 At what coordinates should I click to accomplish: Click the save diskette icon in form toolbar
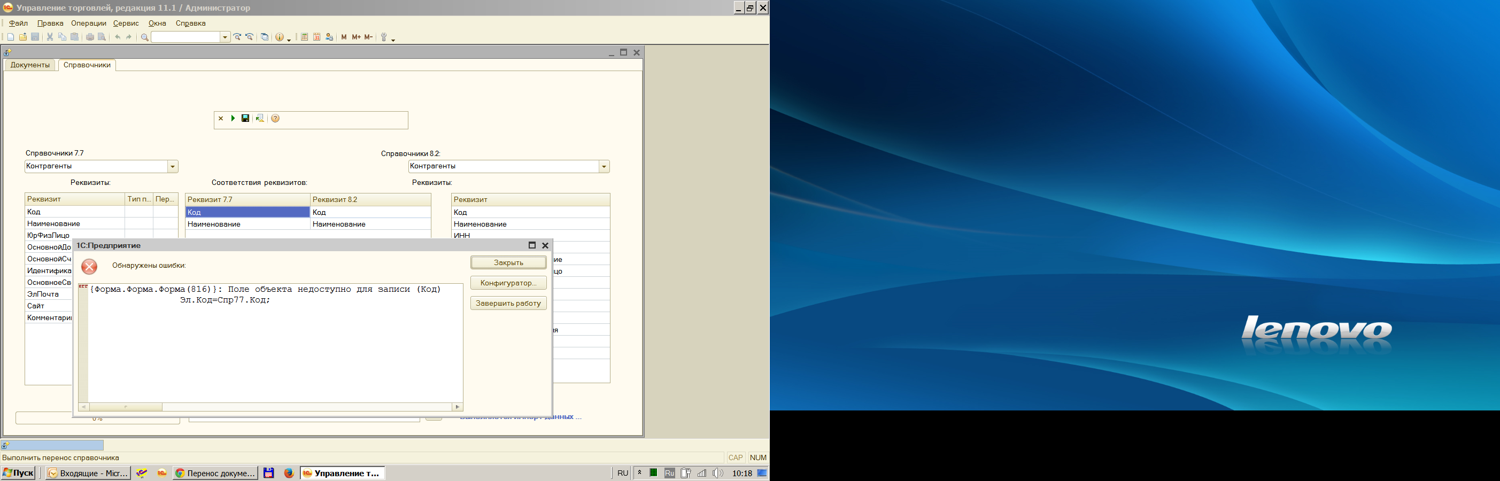click(x=245, y=118)
